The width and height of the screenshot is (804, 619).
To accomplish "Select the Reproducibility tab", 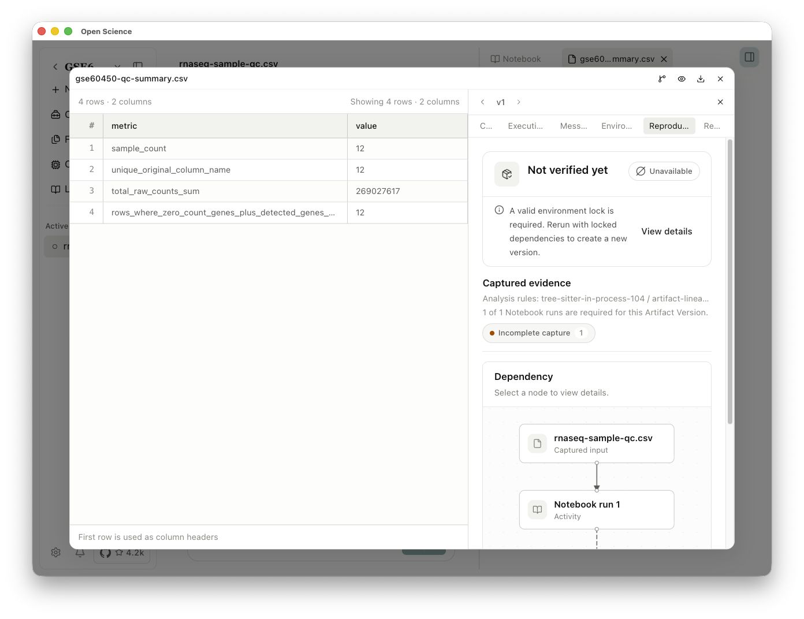I will click(669, 126).
